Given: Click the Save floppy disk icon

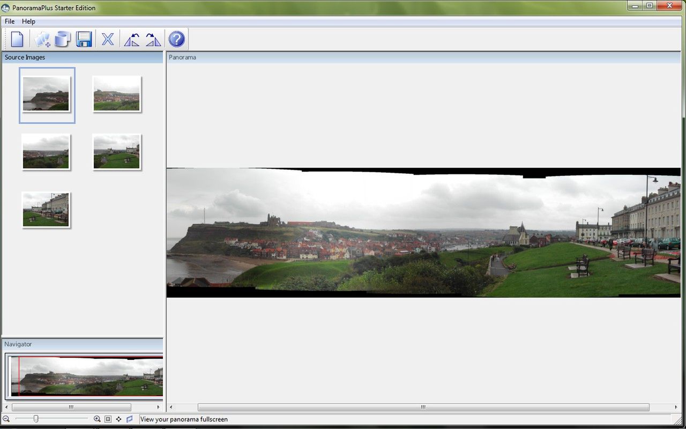Looking at the screenshot, I should click(84, 39).
